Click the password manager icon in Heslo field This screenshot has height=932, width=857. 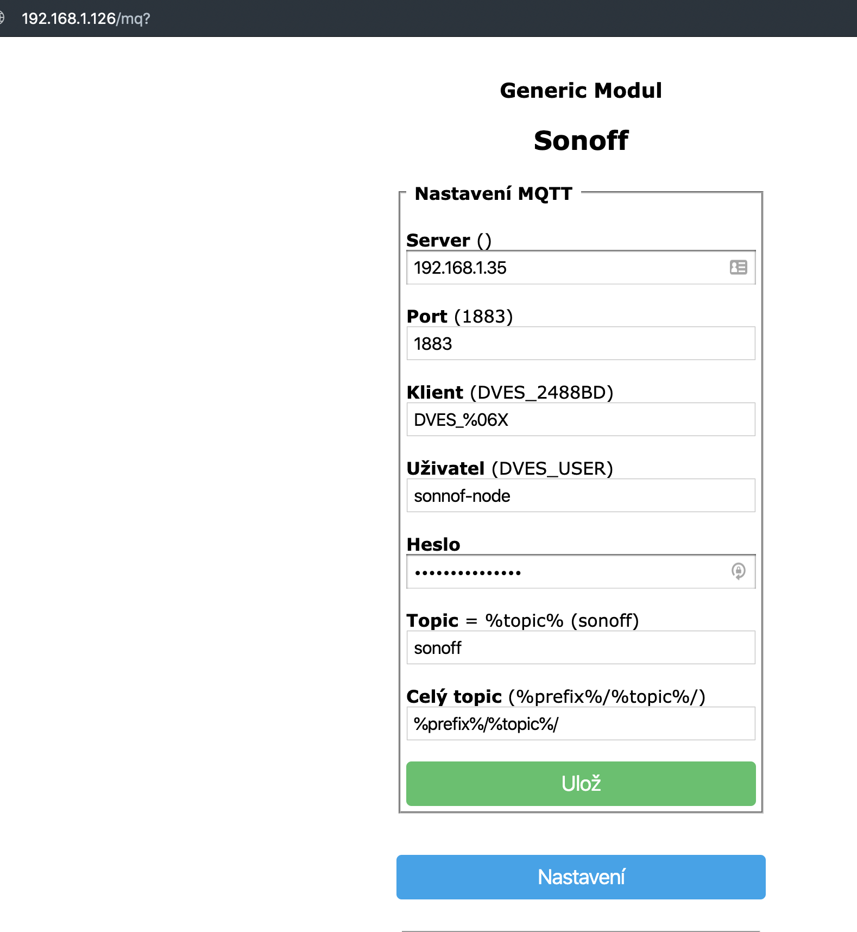tap(738, 571)
